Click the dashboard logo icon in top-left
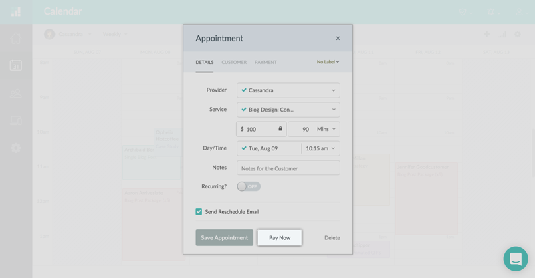 [15, 11]
